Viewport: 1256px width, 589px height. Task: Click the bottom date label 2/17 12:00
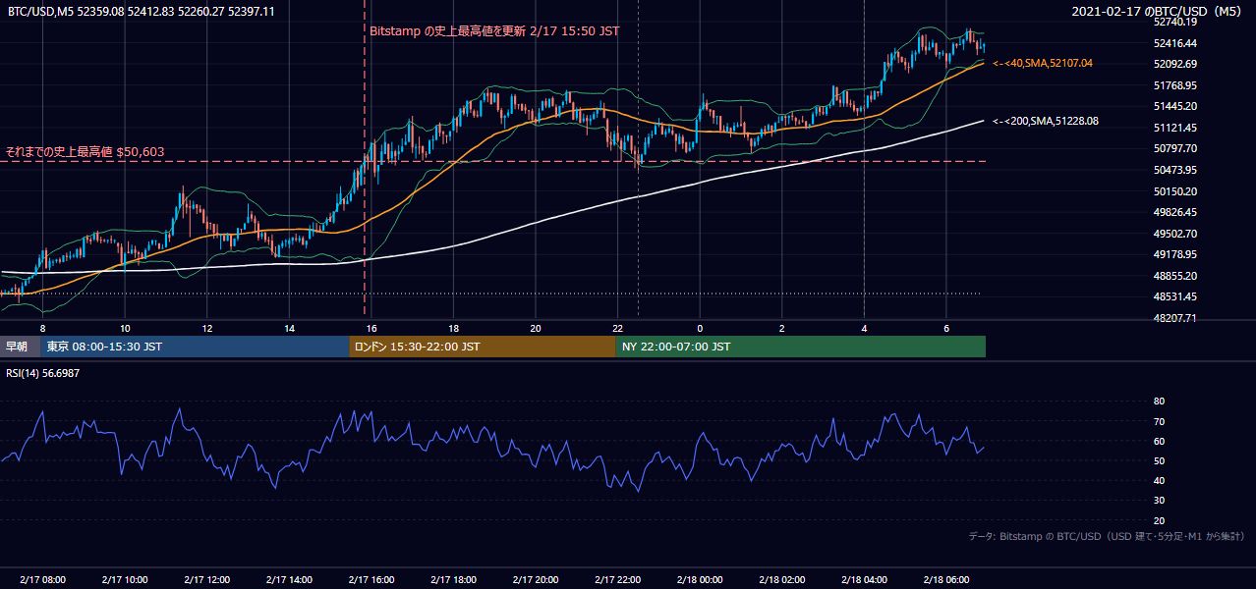[206, 580]
